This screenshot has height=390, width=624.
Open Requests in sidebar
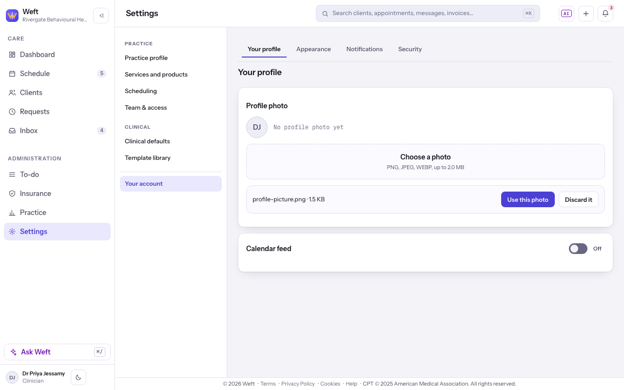[57, 112]
